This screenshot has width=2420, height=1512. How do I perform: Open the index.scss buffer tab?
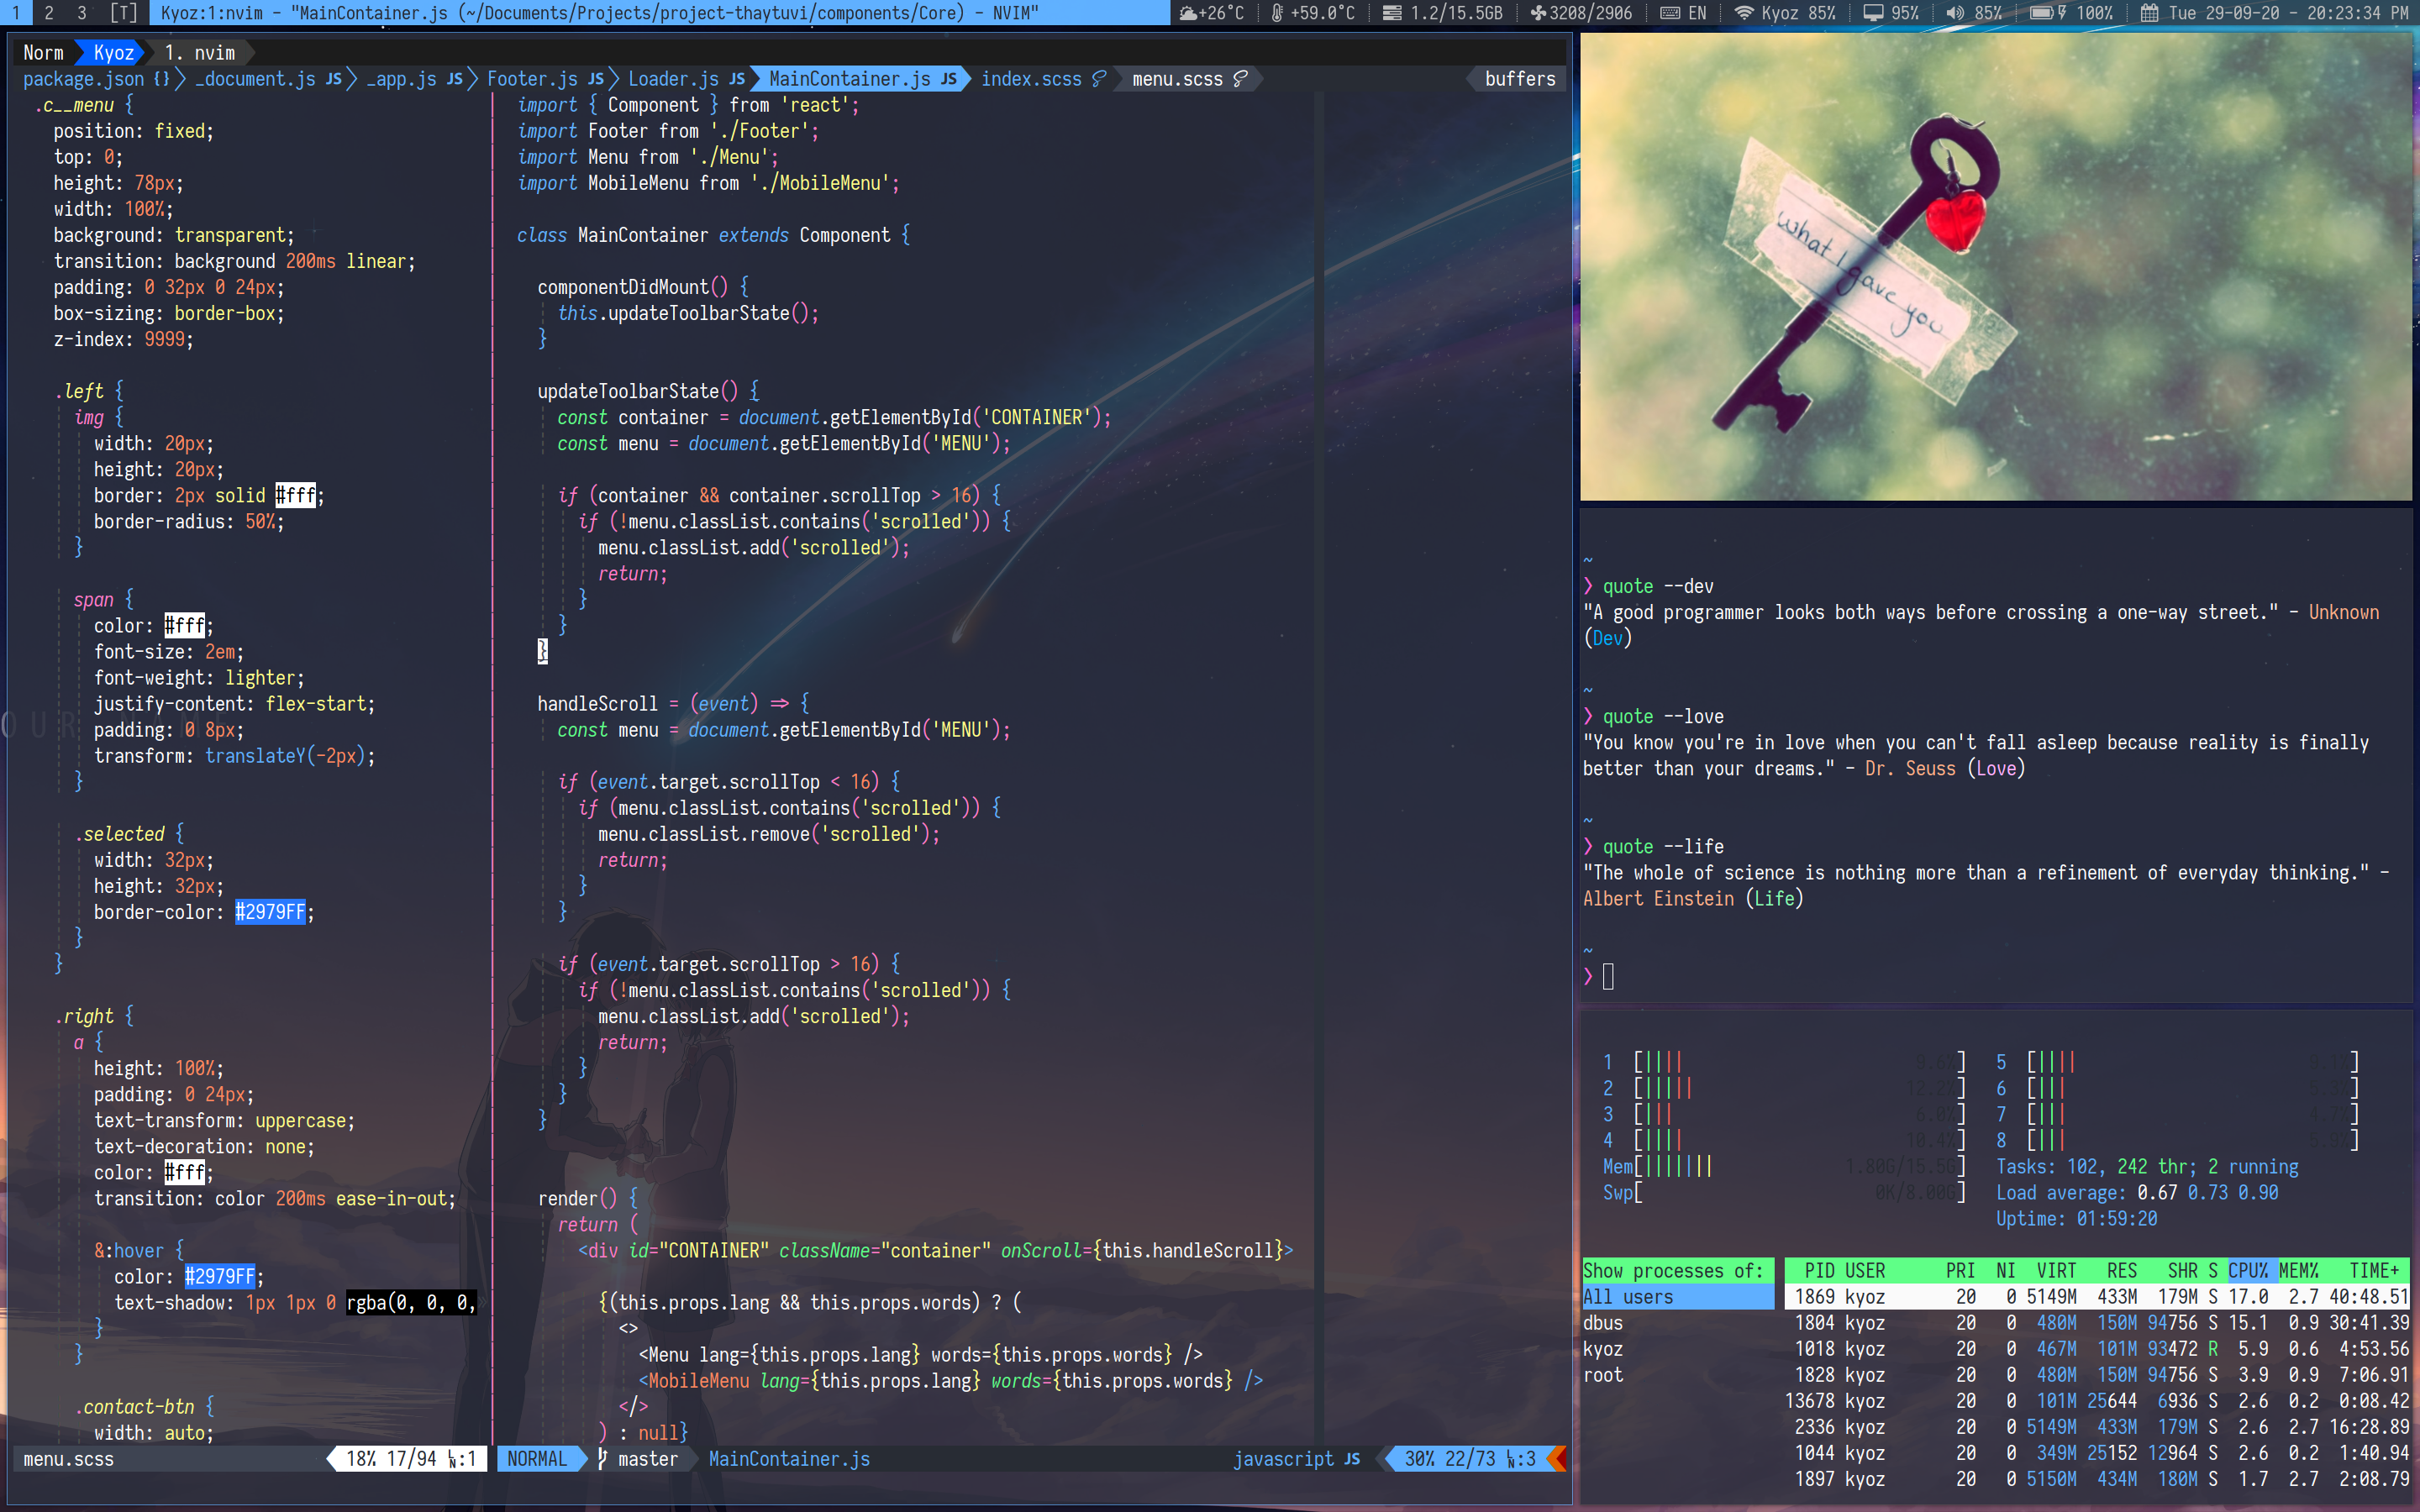tap(1031, 79)
